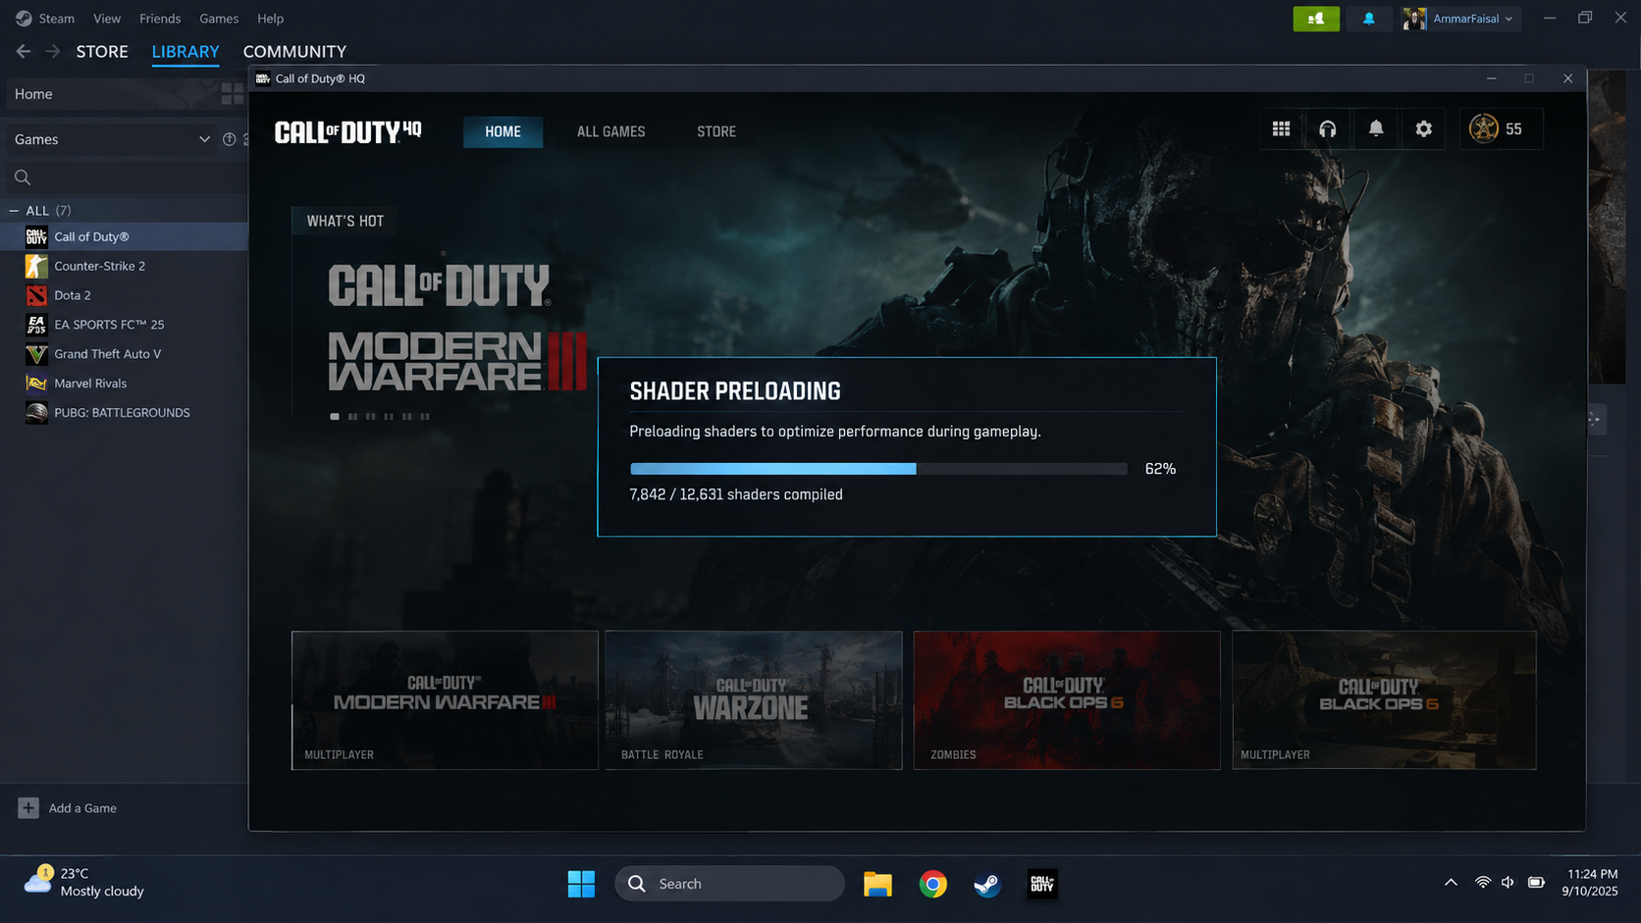Select EA SPORTS FC 25 in the library
This screenshot has height=923, width=1641.
124,325
